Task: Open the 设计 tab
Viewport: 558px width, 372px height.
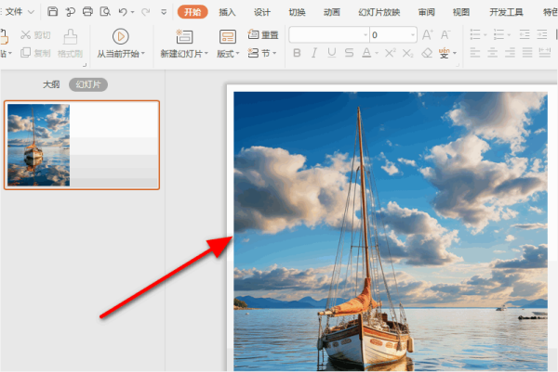Action: (x=262, y=12)
